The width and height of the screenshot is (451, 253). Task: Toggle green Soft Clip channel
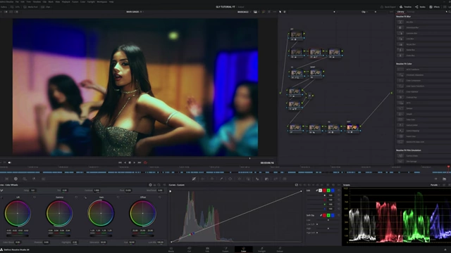click(328, 215)
